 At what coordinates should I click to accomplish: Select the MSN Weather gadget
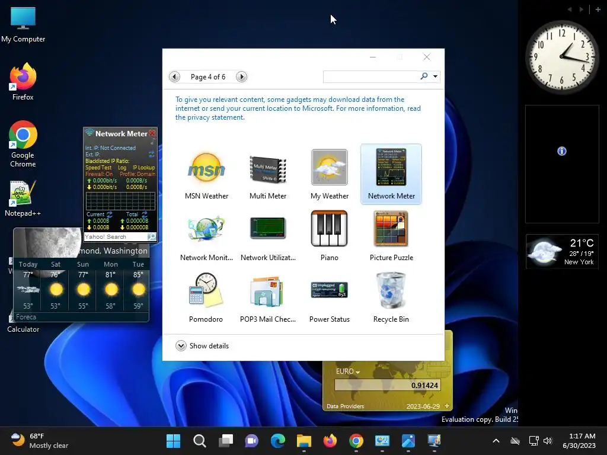[206, 175]
